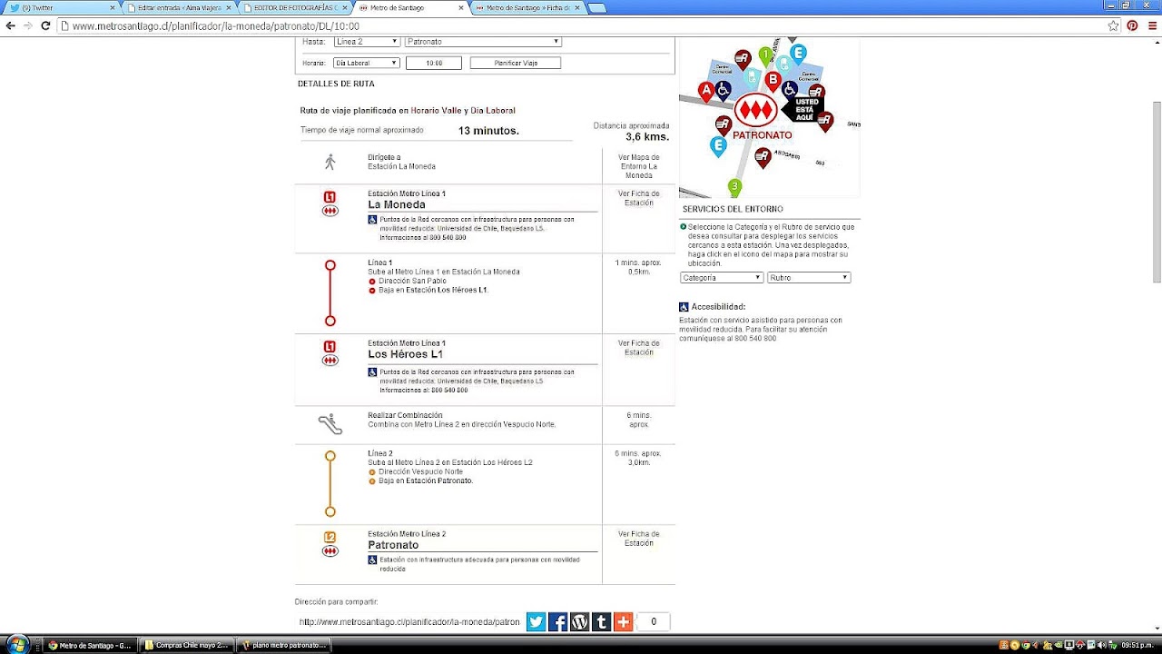Switch to Editor de Fotografías tab
Image resolution: width=1162 pixels, height=654 pixels.
(x=295, y=7)
